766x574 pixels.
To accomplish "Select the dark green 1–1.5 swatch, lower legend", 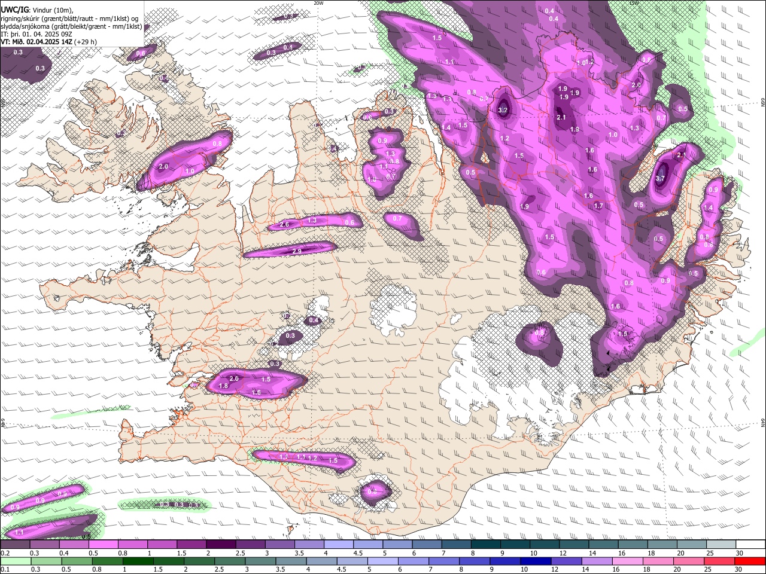I will (139, 561).
